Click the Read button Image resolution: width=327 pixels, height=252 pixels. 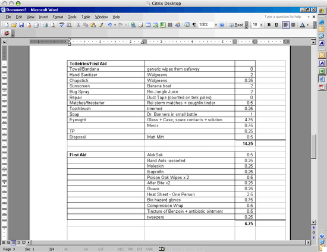(236, 25)
